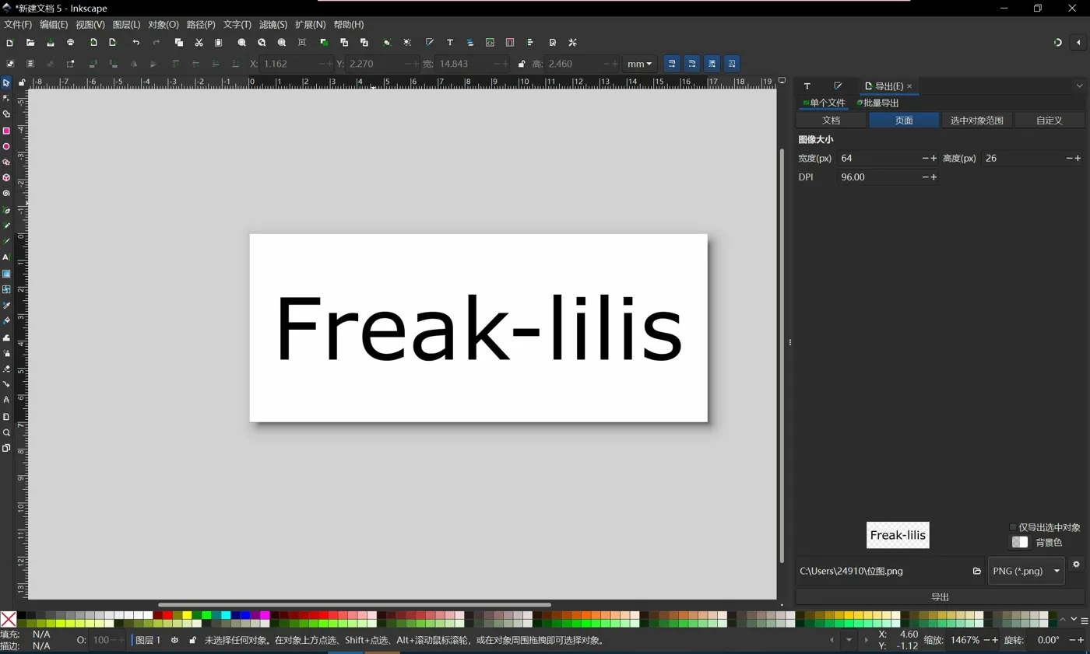Select the 3D box tool
This screenshot has width=1090, height=654.
pos(6,177)
